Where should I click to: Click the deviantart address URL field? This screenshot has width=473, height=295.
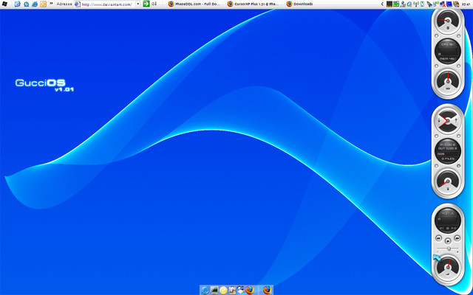click(108, 4)
